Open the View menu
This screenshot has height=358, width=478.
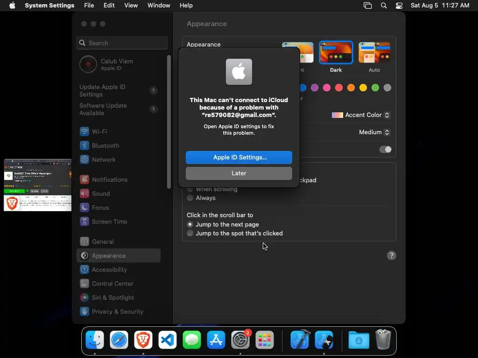point(131,6)
